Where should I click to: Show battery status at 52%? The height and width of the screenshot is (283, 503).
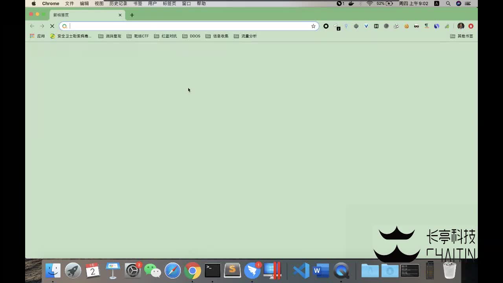point(385,4)
